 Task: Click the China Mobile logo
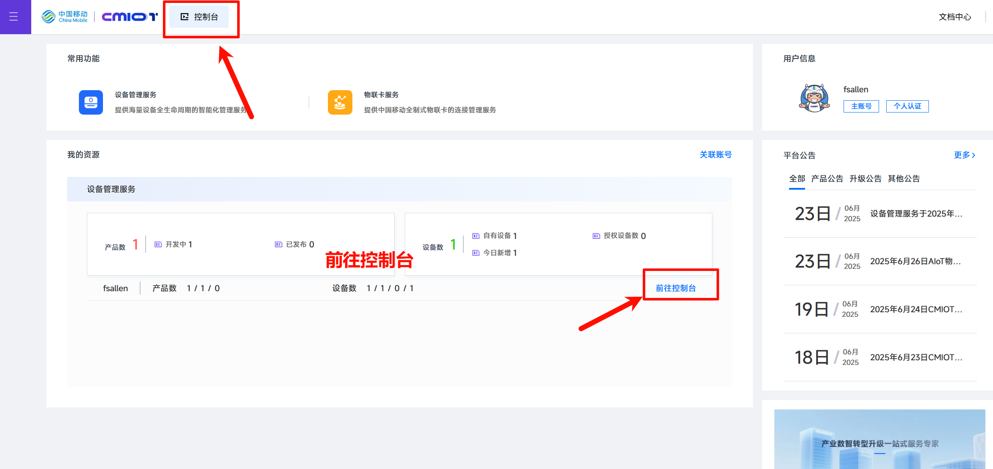coord(65,17)
